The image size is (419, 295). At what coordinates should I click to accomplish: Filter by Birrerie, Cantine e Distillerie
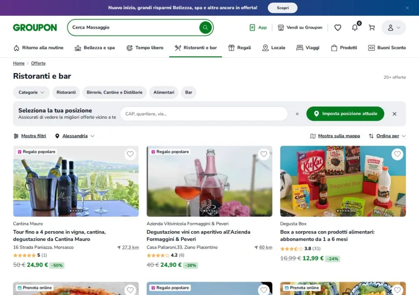tap(114, 92)
